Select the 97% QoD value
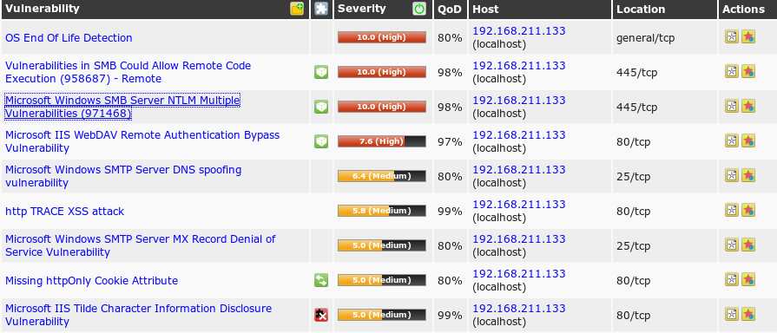This screenshot has height=333, width=777. click(450, 142)
